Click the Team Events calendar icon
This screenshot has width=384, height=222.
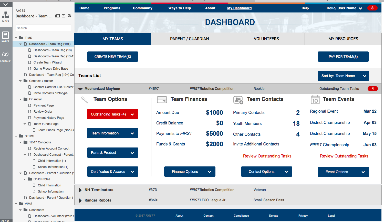315,100
